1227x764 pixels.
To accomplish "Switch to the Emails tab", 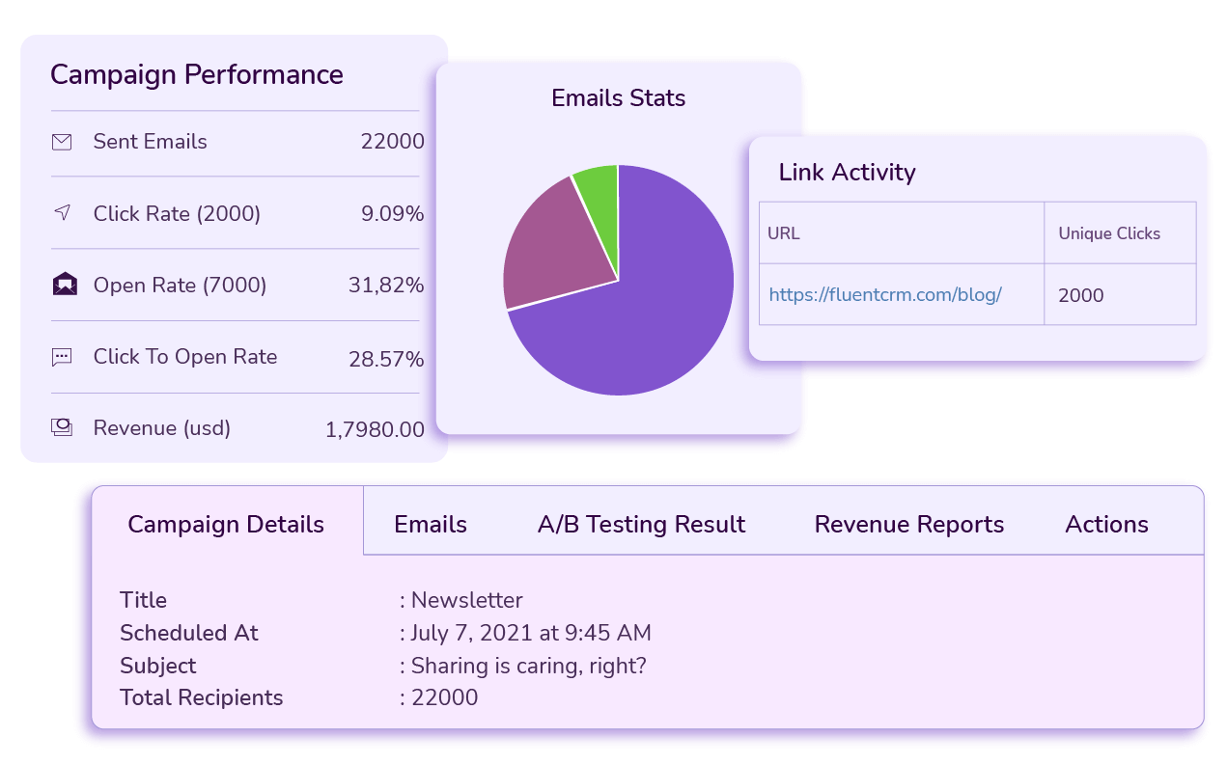I will coord(430,524).
